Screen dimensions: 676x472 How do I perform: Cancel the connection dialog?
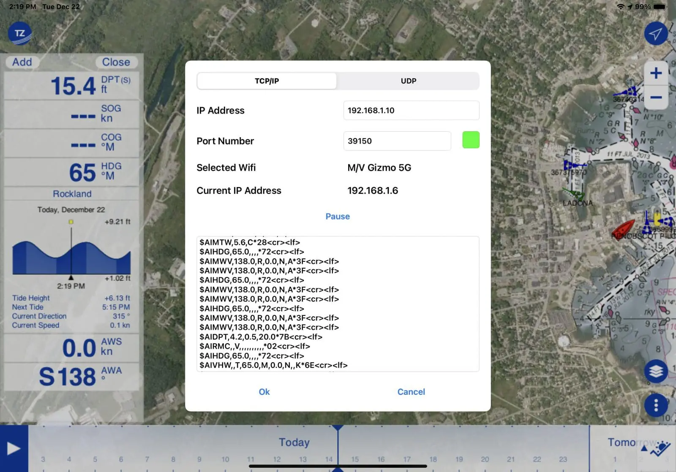[411, 392]
